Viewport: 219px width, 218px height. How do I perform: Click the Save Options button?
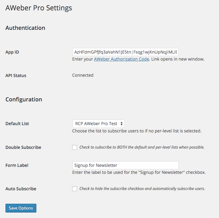tap(21, 208)
